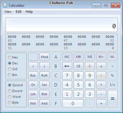Click the backspace arrow button
The image size is (123, 113).
[x=67, y=66]
